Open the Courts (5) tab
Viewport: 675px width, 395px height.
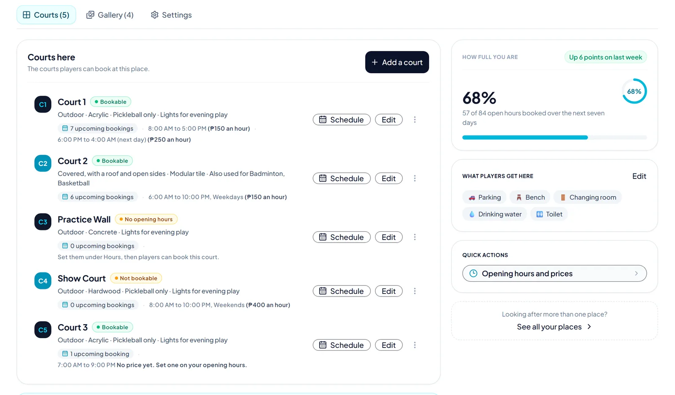[x=46, y=15]
